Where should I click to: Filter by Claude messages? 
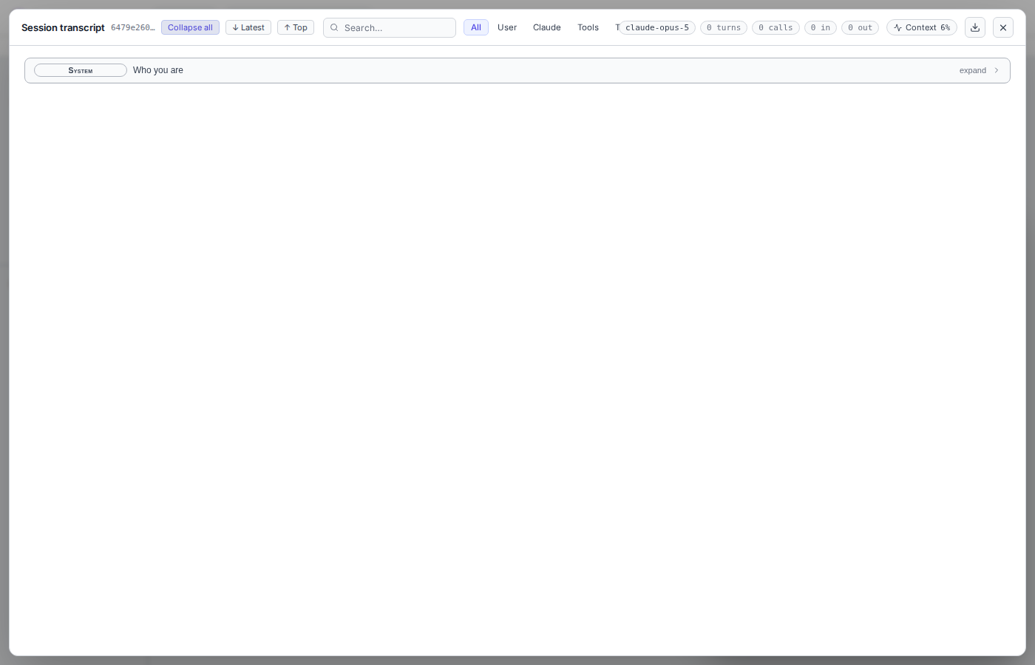coord(547,27)
